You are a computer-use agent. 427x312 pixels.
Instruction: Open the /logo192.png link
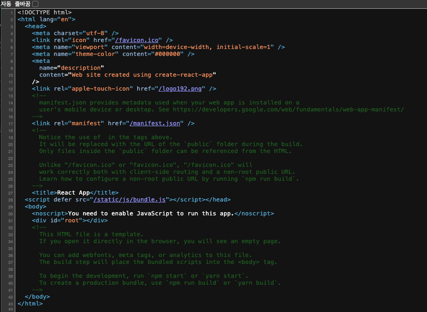pyautogui.click(x=180, y=89)
